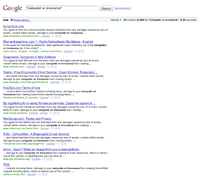The image size is (200, 180).
Task: Promote the MailScrap.com result
Action: point(56,128)
